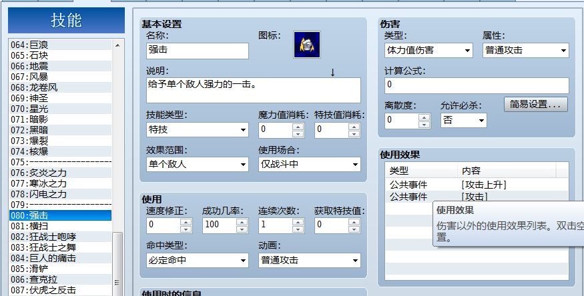This screenshot has height=296, width=584.
Task: Increase 连续次数 with the up arrow
Action: [x=298, y=221]
